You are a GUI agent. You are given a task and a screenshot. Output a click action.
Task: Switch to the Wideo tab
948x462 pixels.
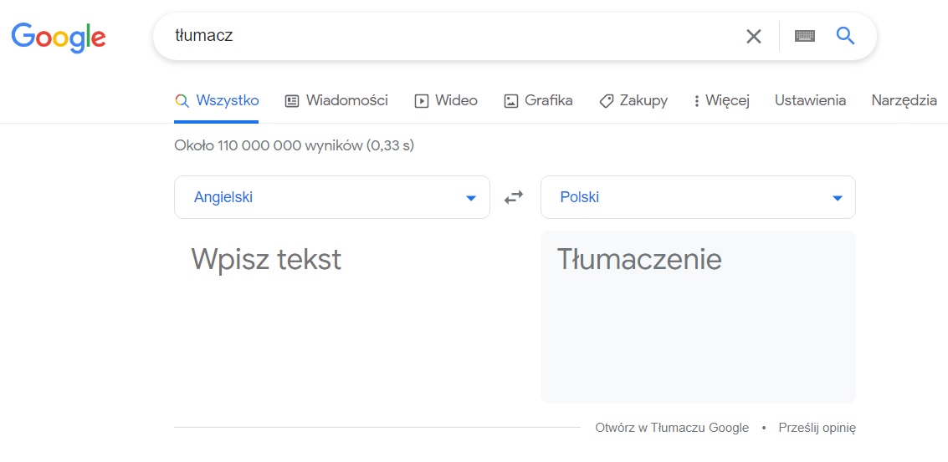click(x=446, y=101)
